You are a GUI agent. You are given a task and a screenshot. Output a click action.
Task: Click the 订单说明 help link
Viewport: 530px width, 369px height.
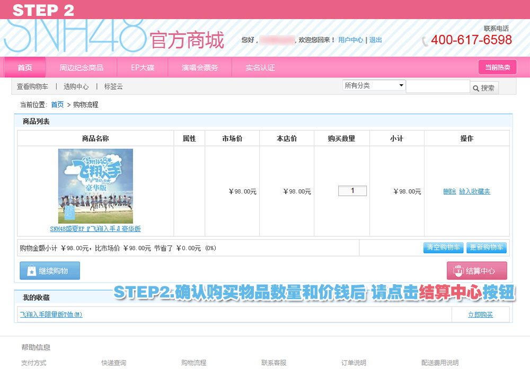coord(354,363)
